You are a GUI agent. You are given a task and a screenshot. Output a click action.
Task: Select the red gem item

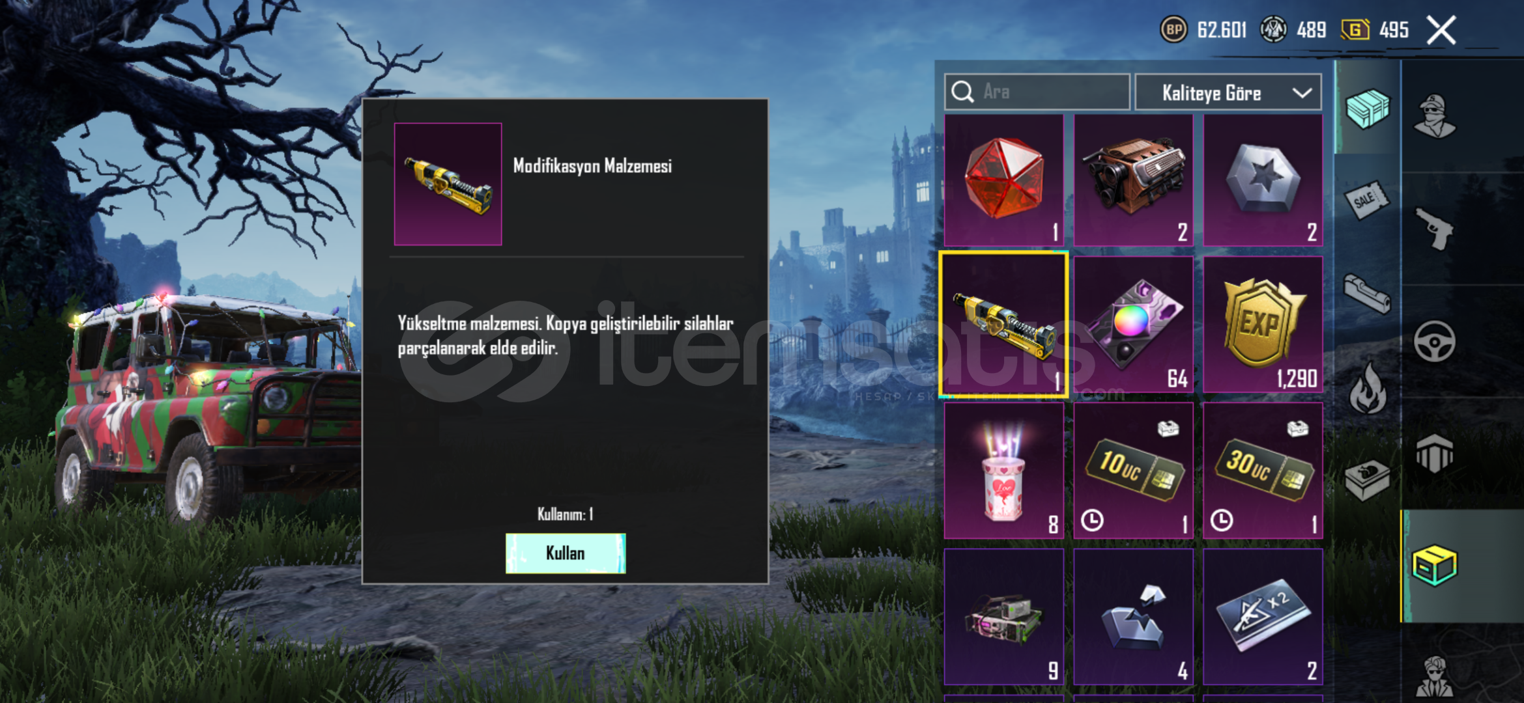[x=1004, y=180]
